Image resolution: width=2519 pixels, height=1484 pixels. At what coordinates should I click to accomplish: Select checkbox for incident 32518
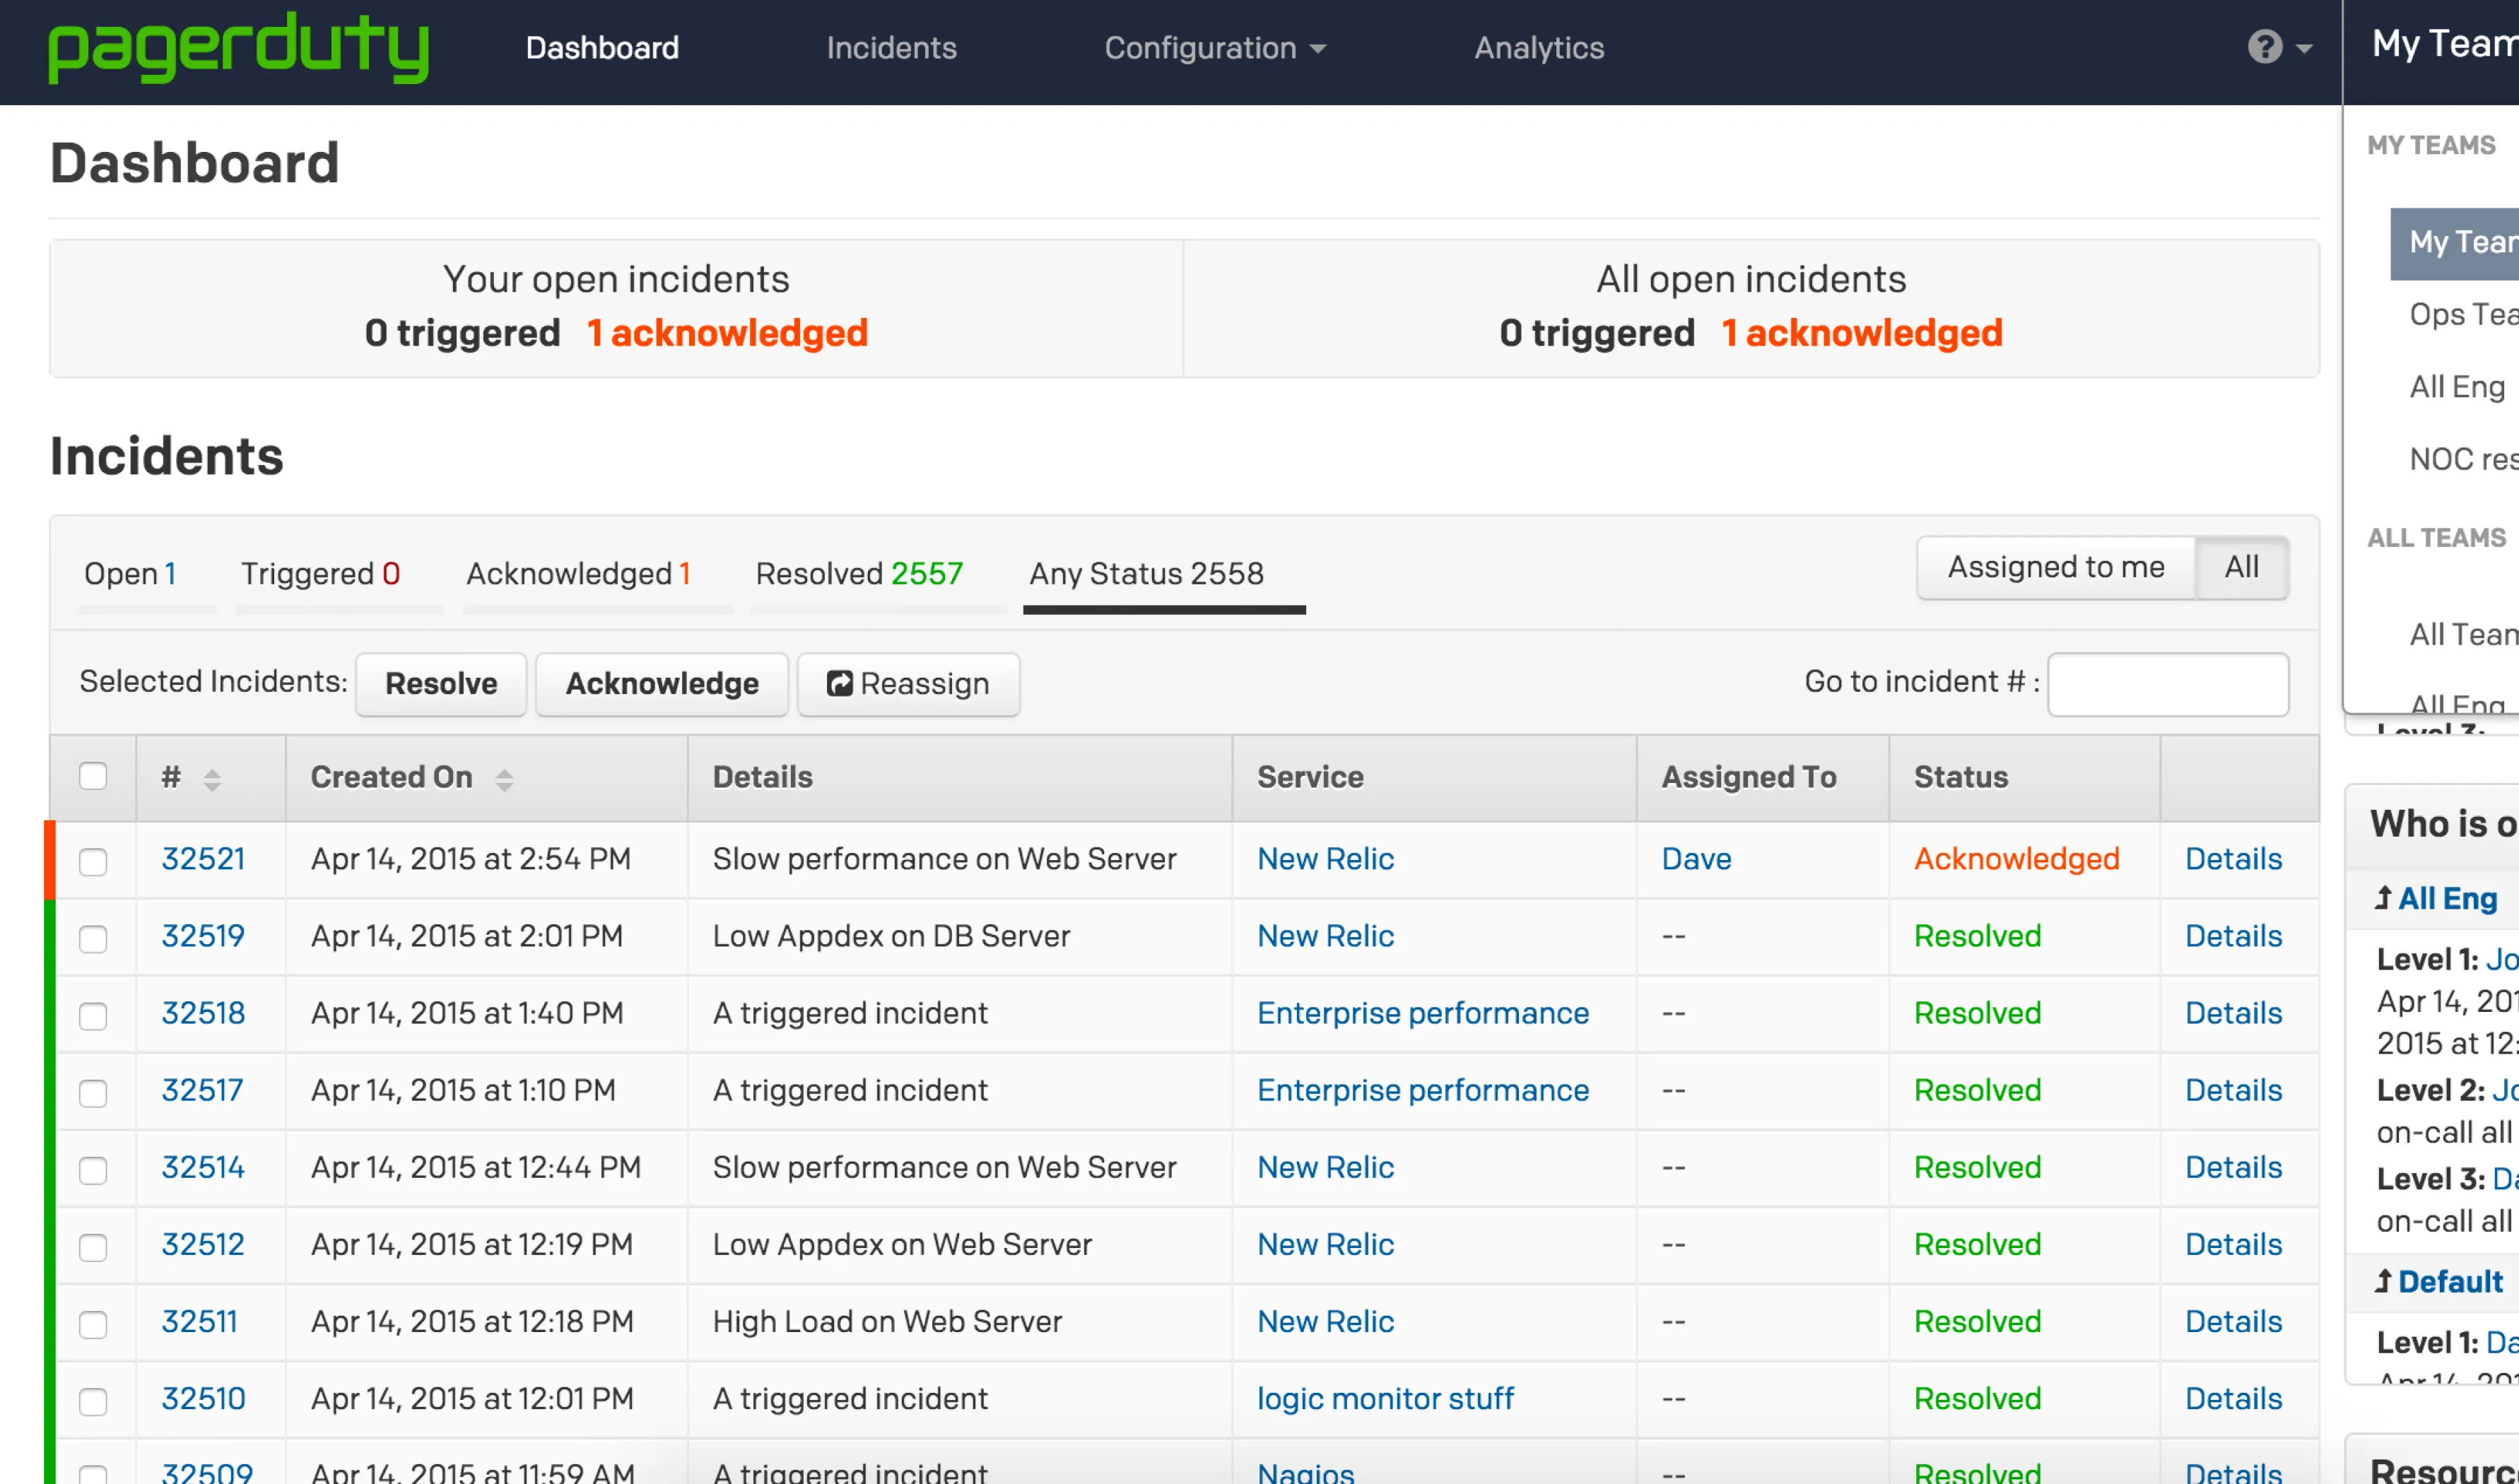[x=93, y=1015]
